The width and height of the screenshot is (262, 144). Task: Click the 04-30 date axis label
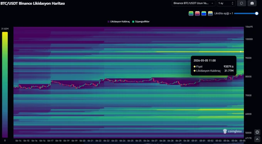pyautogui.click(x=186, y=141)
